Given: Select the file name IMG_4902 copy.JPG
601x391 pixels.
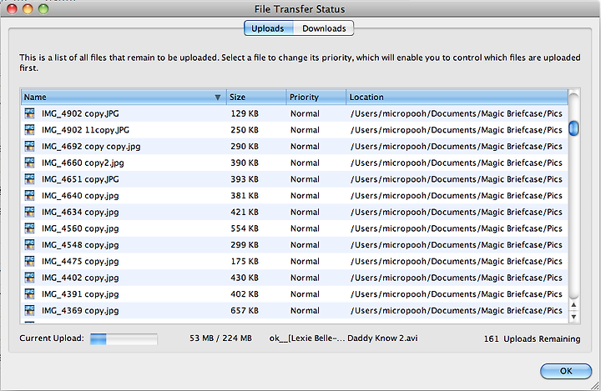Looking at the screenshot, I should click(x=80, y=113).
